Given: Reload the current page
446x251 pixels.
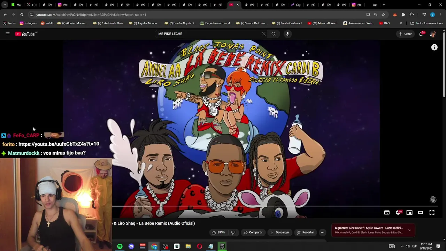Looking at the screenshot, I should point(22,15).
